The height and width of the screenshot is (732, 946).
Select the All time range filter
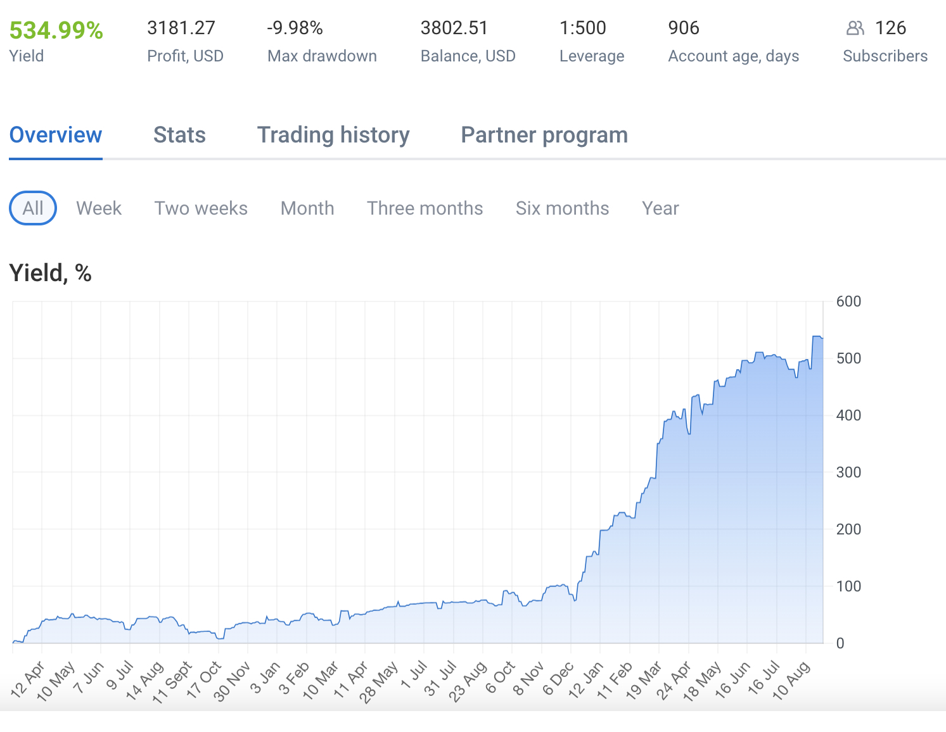tap(33, 208)
